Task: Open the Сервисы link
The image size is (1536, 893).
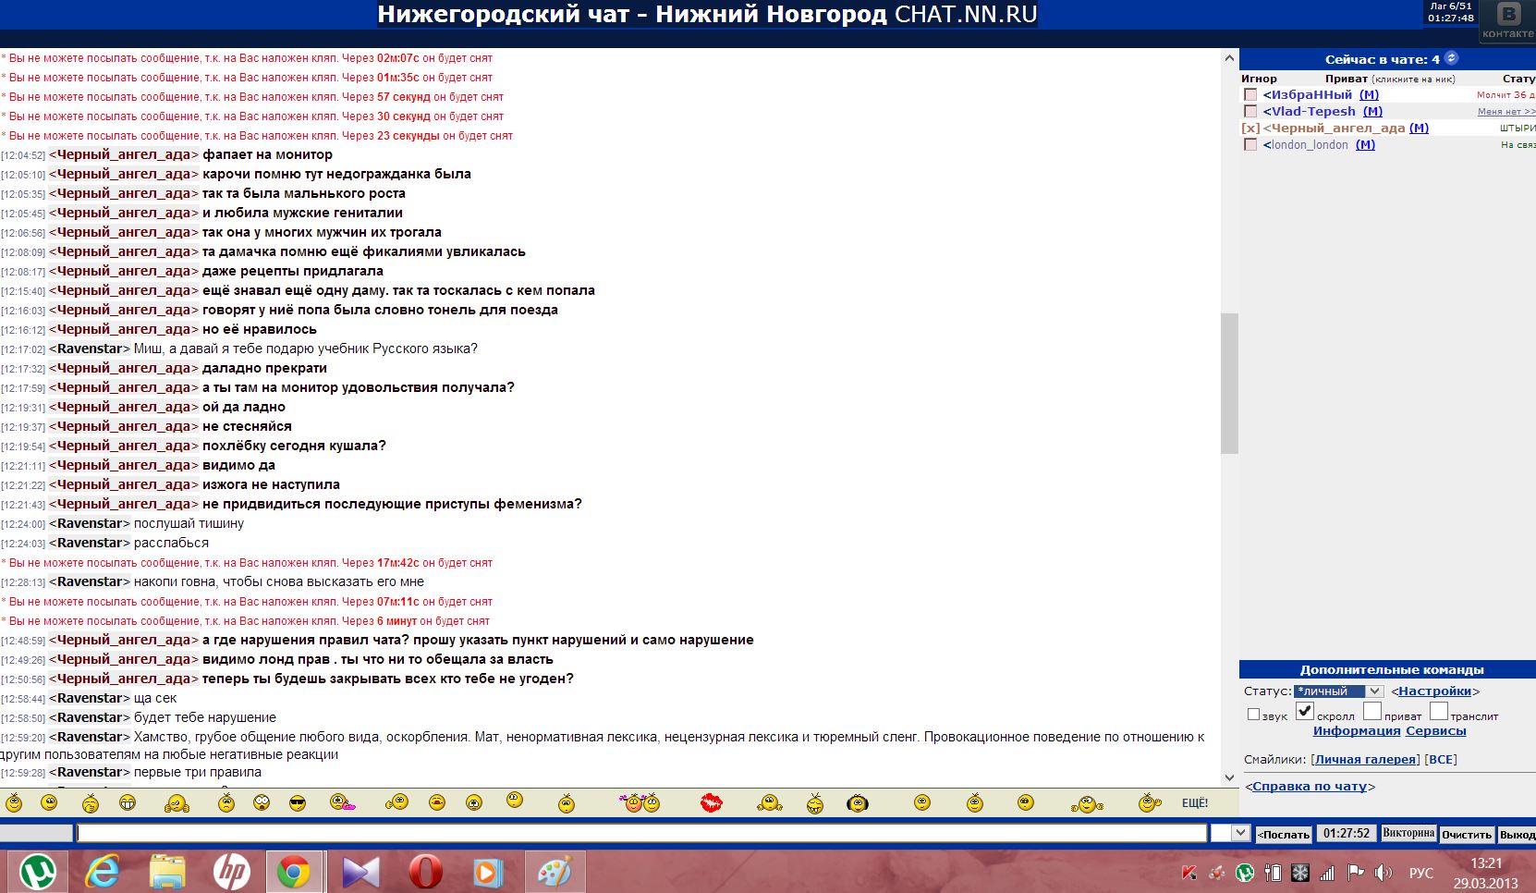Action: click(x=1436, y=731)
